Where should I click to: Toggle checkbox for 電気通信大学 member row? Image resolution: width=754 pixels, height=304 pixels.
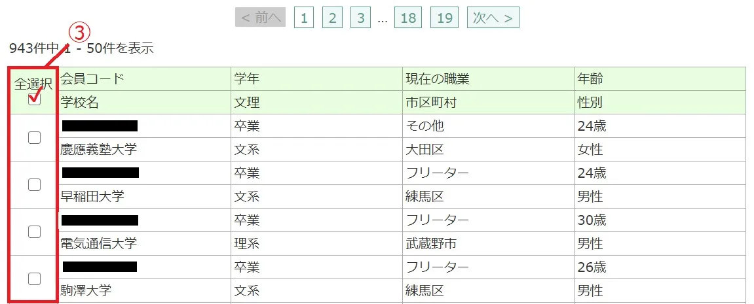tap(35, 231)
